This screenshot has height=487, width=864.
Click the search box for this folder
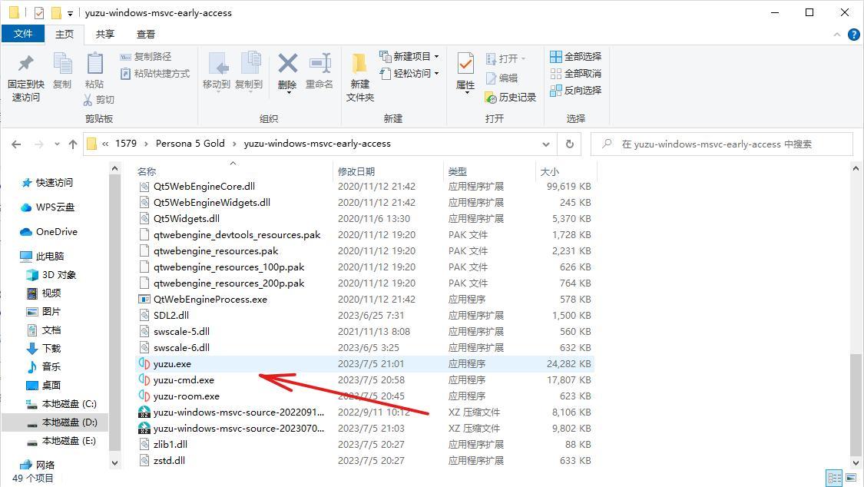722,144
